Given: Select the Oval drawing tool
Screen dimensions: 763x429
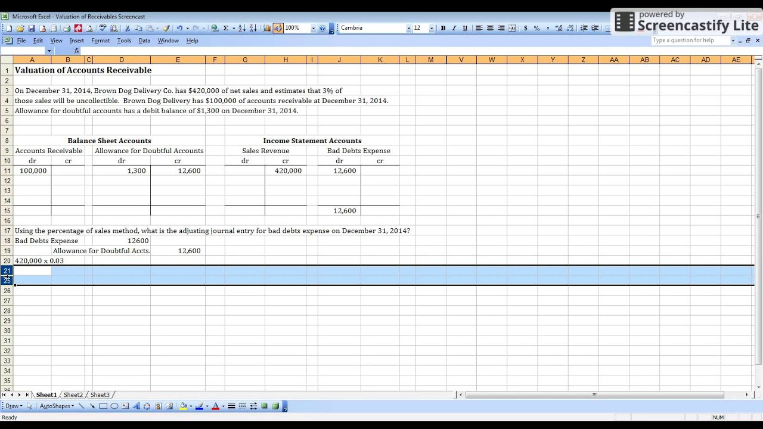Looking at the screenshot, I should pyautogui.click(x=114, y=406).
